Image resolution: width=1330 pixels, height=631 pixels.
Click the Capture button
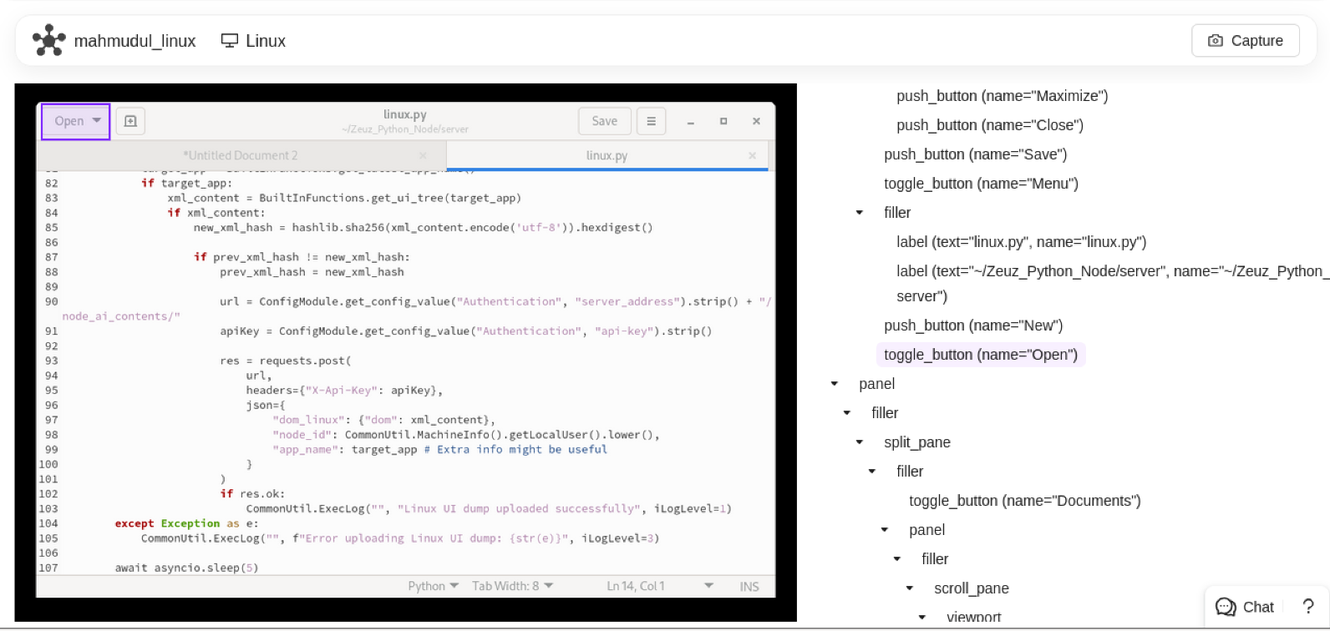coord(1245,40)
